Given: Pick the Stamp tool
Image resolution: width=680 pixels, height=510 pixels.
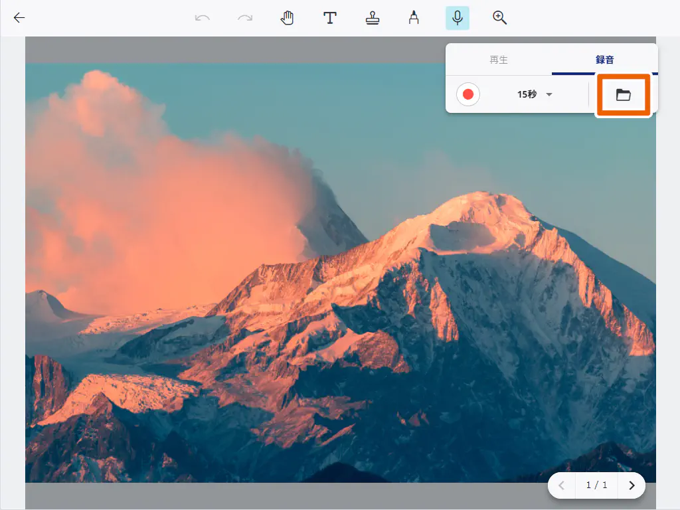Looking at the screenshot, I should click(x=372, y=18).
